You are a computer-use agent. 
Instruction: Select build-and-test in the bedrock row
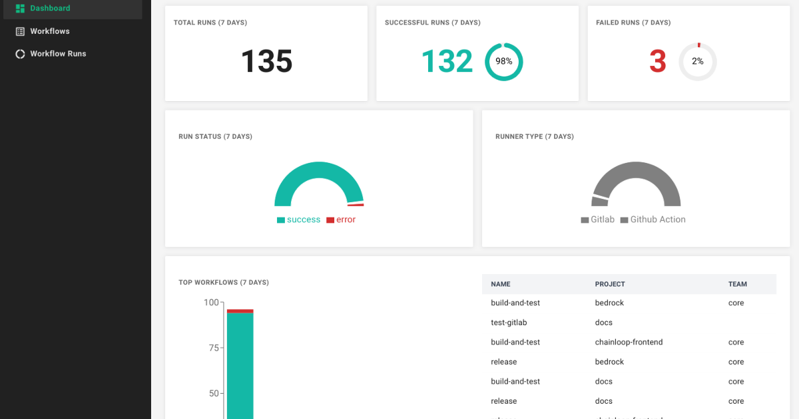tap(515, 303)
